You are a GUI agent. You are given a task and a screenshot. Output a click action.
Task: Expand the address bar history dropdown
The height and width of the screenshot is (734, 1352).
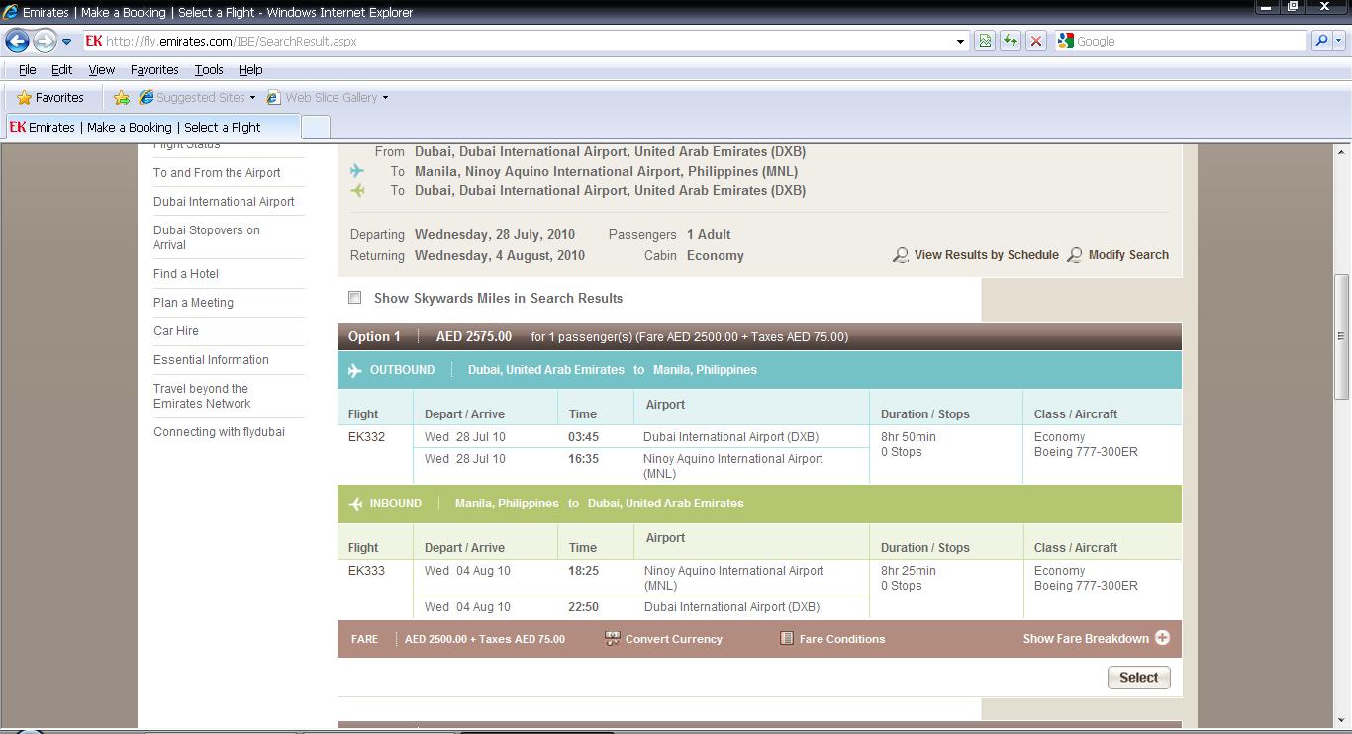[x=960, y=42]
